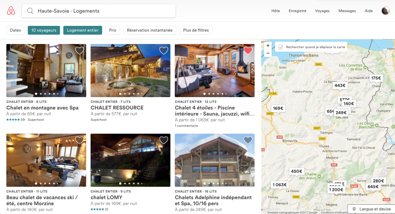
Task: Save Chalet en montagne avec Spa heart
Action: click(79, 51)
